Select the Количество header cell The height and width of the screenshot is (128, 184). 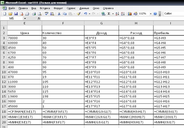coord(63,33)
